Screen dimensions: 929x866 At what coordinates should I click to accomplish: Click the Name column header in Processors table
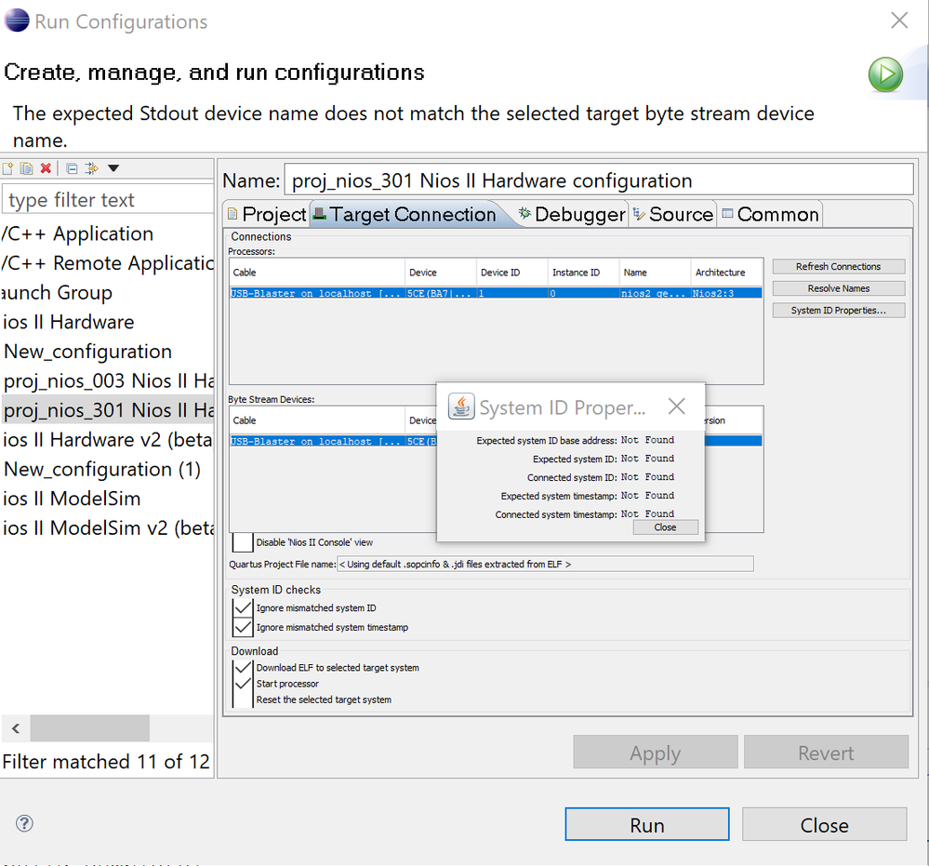[x=655, y=273]
